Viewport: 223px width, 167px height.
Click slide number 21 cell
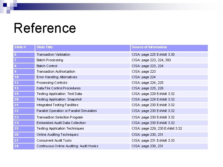point(24,105)
